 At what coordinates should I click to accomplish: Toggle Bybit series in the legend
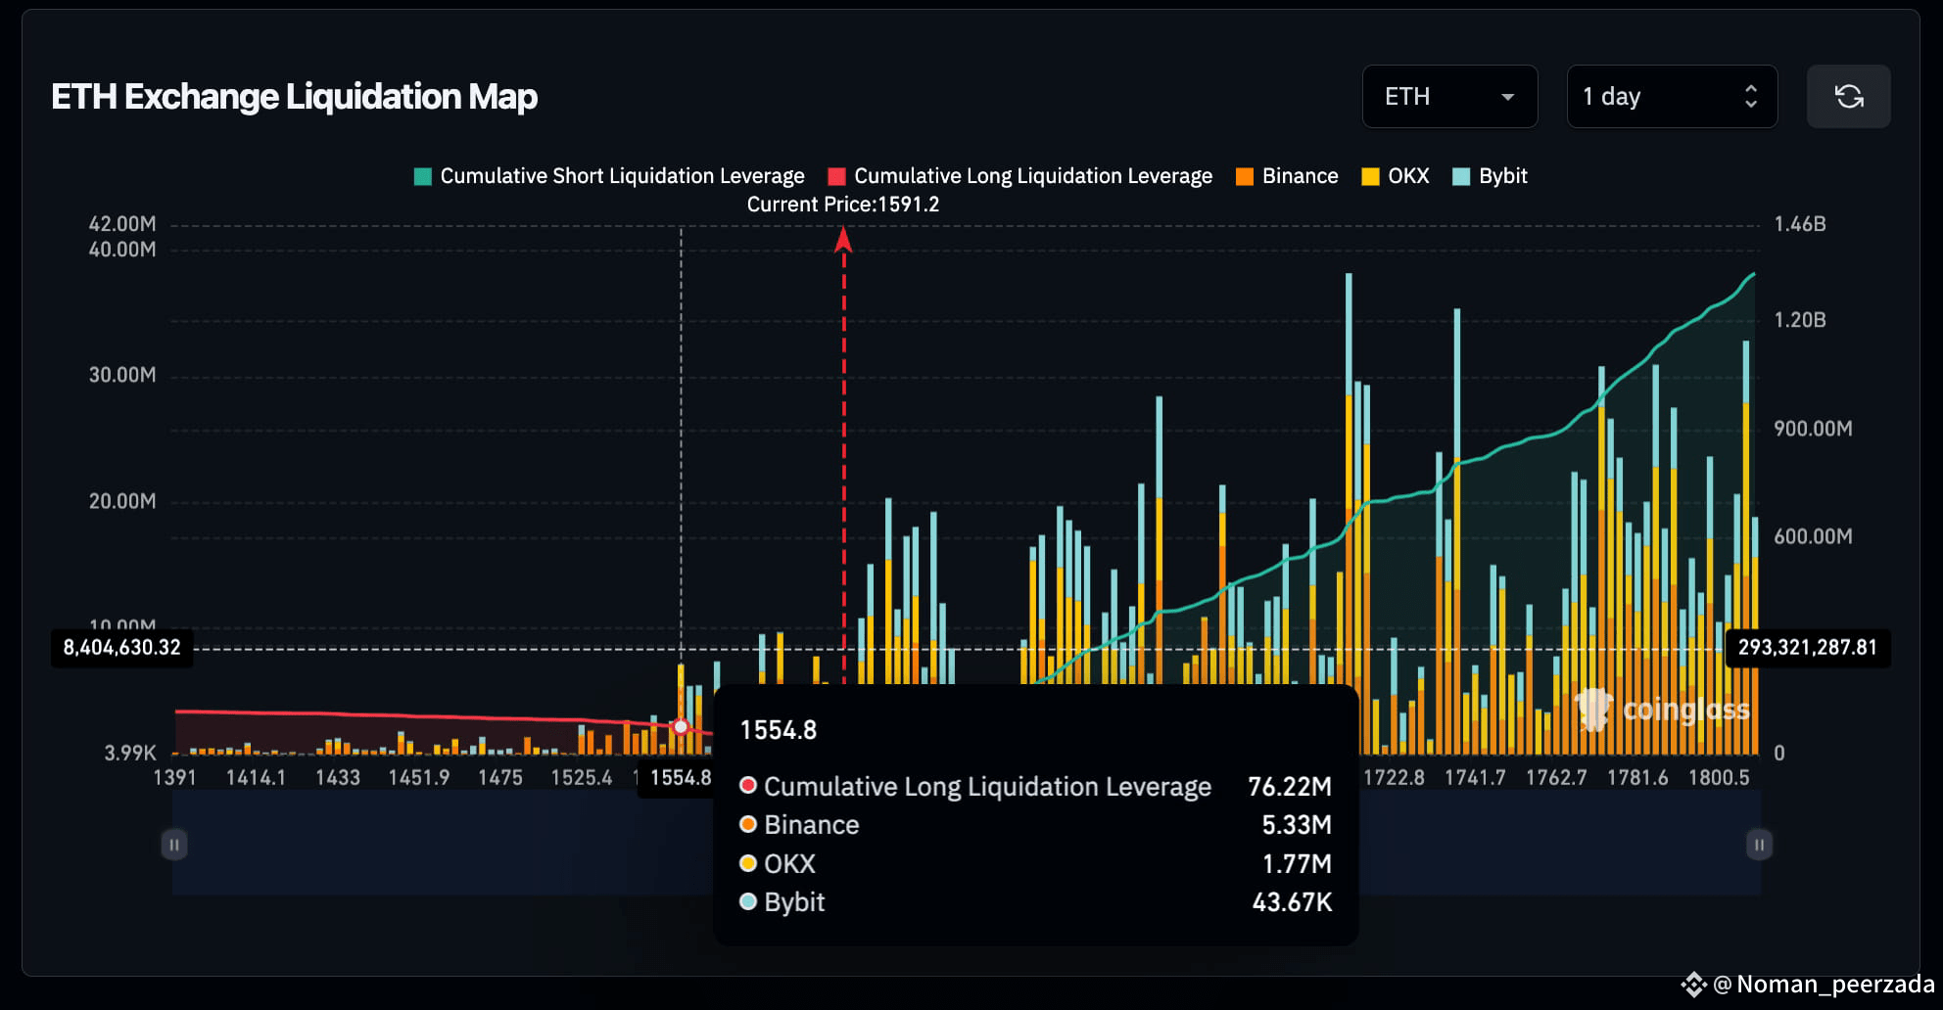click(x=1490, y=176)
